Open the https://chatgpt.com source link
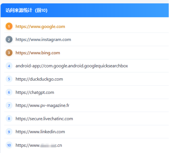Image resolution: width=169 pixels, height=153 pixels. 35,92
